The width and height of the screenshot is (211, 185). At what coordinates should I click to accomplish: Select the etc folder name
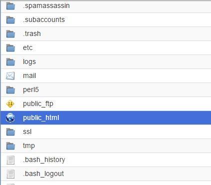28,47
